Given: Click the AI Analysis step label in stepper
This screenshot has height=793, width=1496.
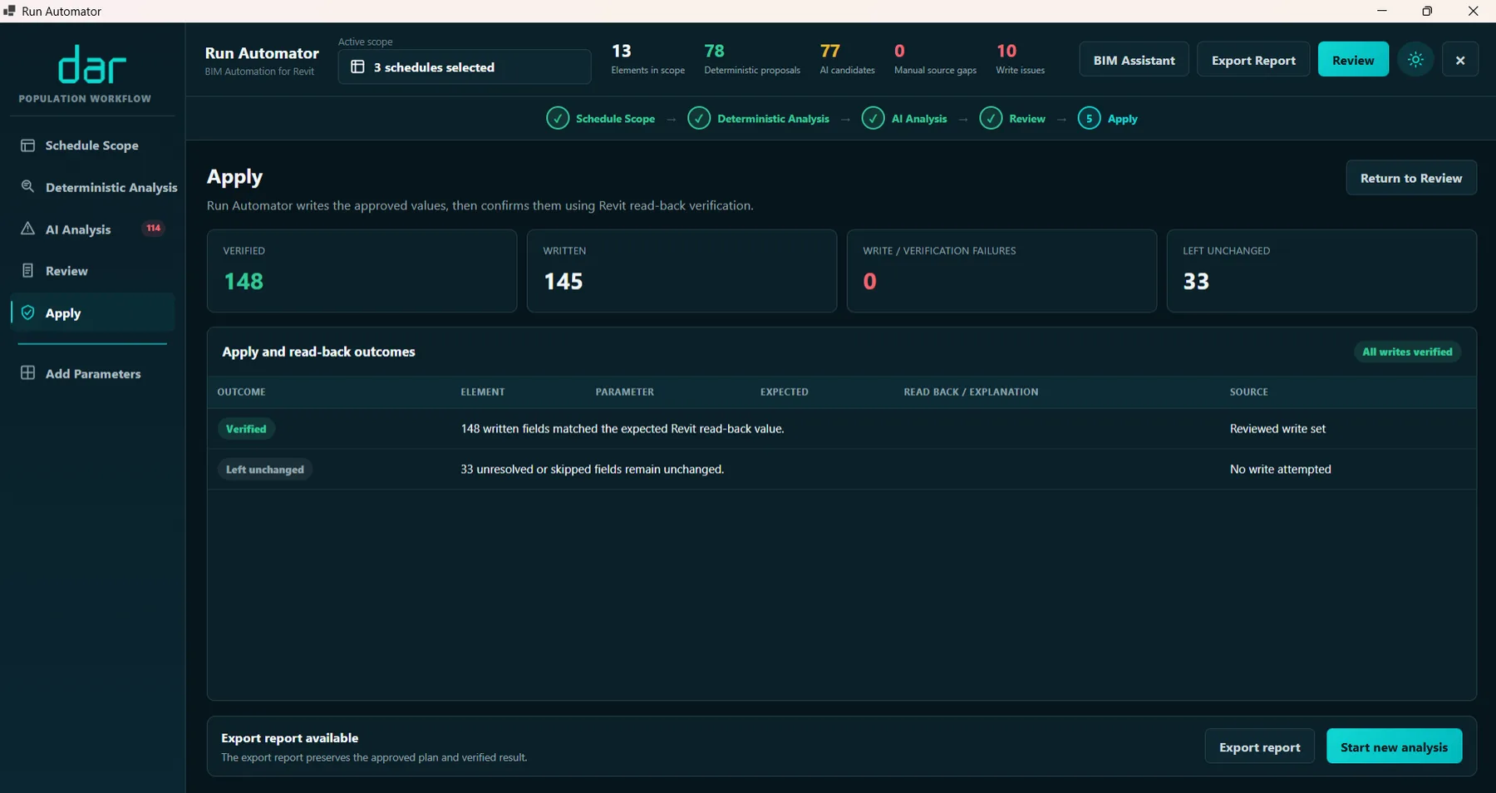Looking at the screenshot, I should tap(919, 119).
